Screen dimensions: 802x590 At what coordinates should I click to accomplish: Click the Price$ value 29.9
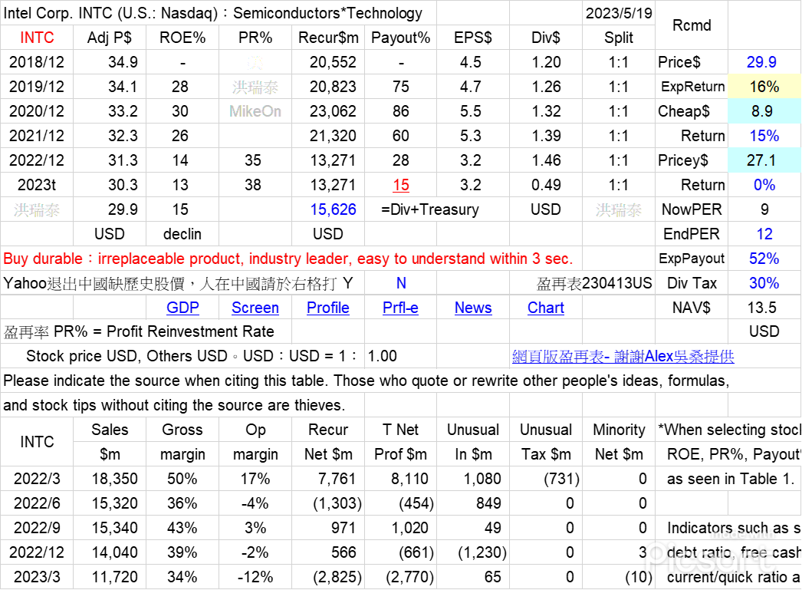pos(761,62)
